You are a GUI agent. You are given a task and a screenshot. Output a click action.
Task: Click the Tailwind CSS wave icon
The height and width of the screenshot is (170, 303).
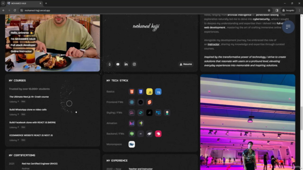tap(141, 113)
